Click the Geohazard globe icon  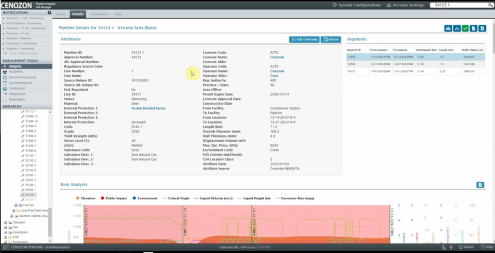pyautogui.click(x=5, y=88)
